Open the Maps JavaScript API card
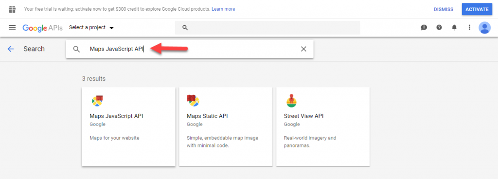Screen dimensions: 498x179 pyautogui.click(x=128, y=126)
